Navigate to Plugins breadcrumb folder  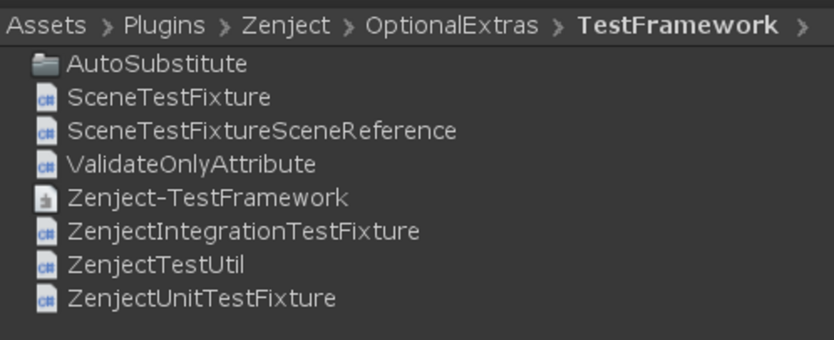(164, 26)
